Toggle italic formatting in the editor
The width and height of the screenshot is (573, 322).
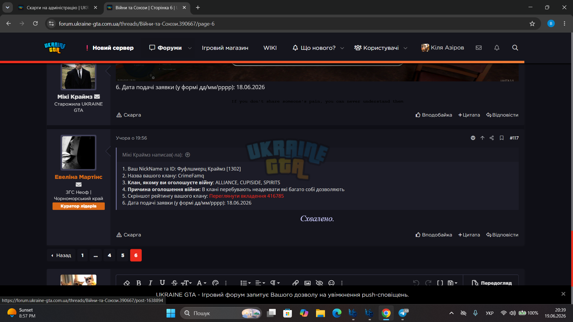click(x=150, y=283)
